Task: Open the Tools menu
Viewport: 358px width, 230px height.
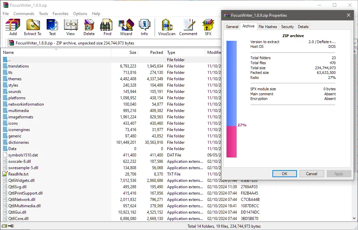Action: (43, 14)
